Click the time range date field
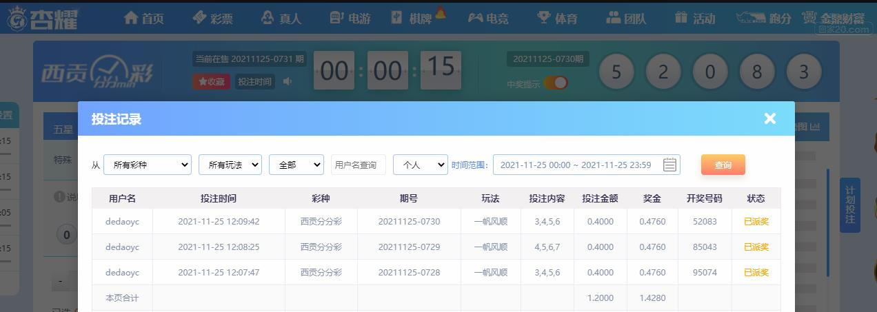 (x=587, y=165)
